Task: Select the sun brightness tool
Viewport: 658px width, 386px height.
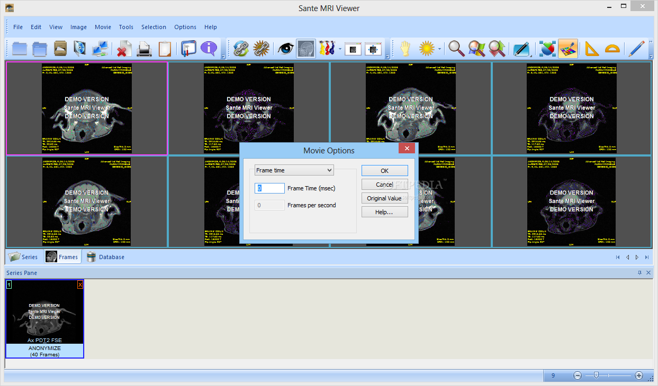Action: click(x=427, y=49)
